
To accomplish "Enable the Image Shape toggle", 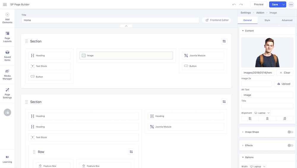I will [x=290, y=132].
